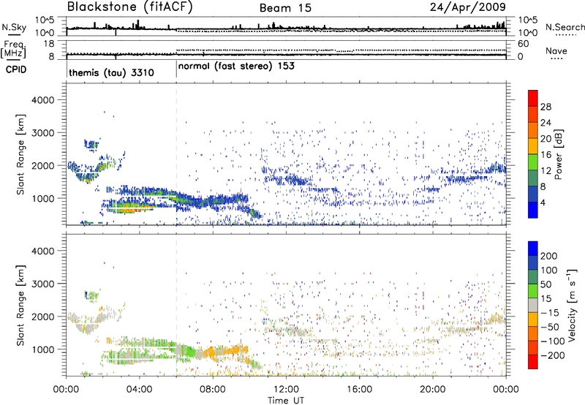This screenshot has height=405, width=585.
Task: Click the "Beam 15" heading
Action: tap(285, 8)
